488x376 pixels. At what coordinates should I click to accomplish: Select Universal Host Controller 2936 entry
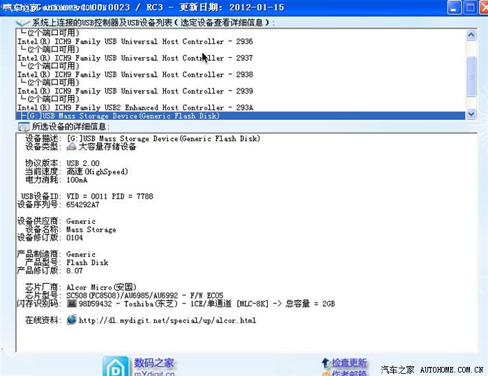coord(135,42)
